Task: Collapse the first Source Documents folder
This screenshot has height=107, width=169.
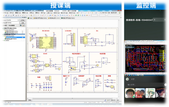Action: (3, 30)
